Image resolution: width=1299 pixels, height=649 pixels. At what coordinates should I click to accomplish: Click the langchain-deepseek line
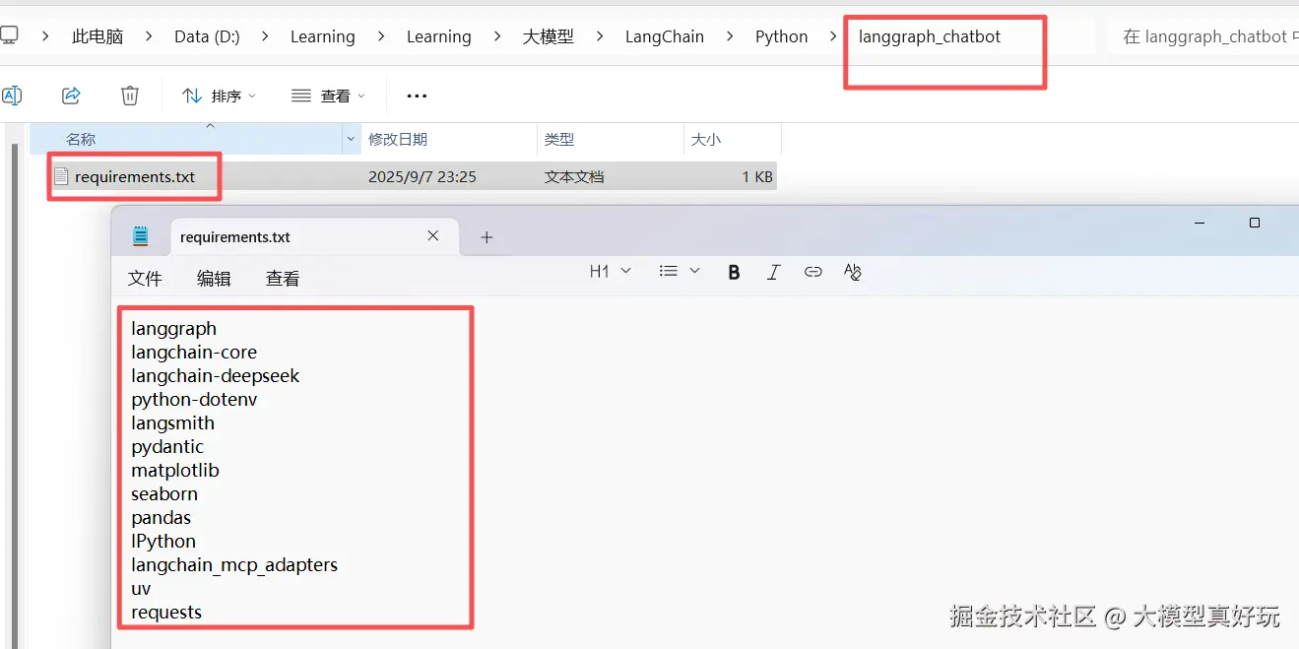(216, 376)
